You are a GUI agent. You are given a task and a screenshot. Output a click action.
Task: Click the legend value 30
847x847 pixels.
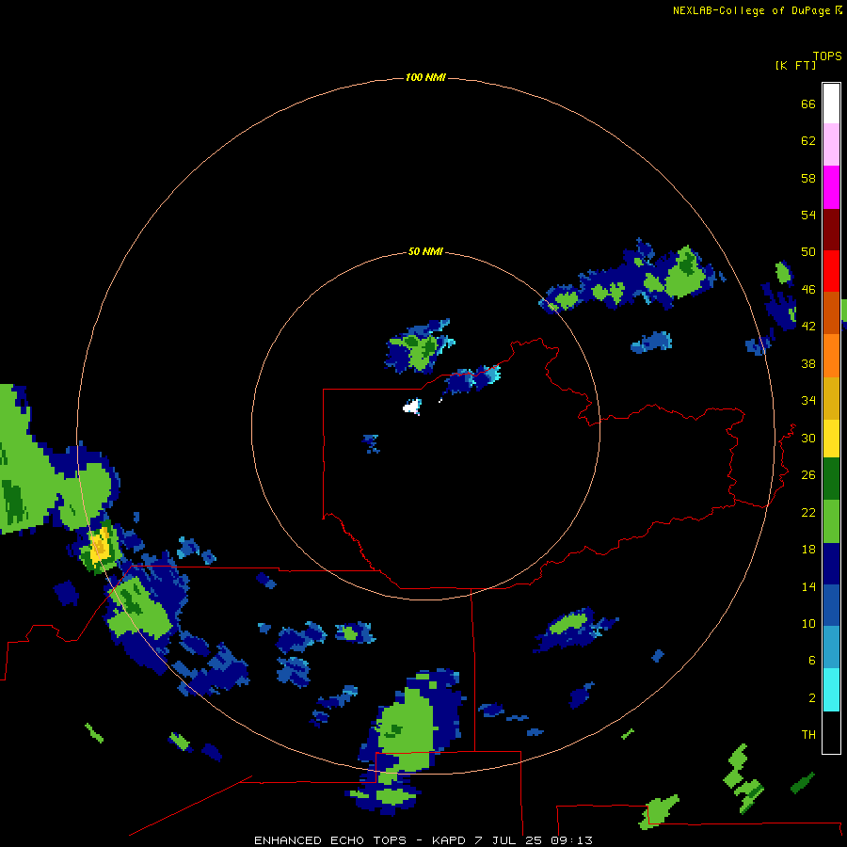[x=808, y=438]
